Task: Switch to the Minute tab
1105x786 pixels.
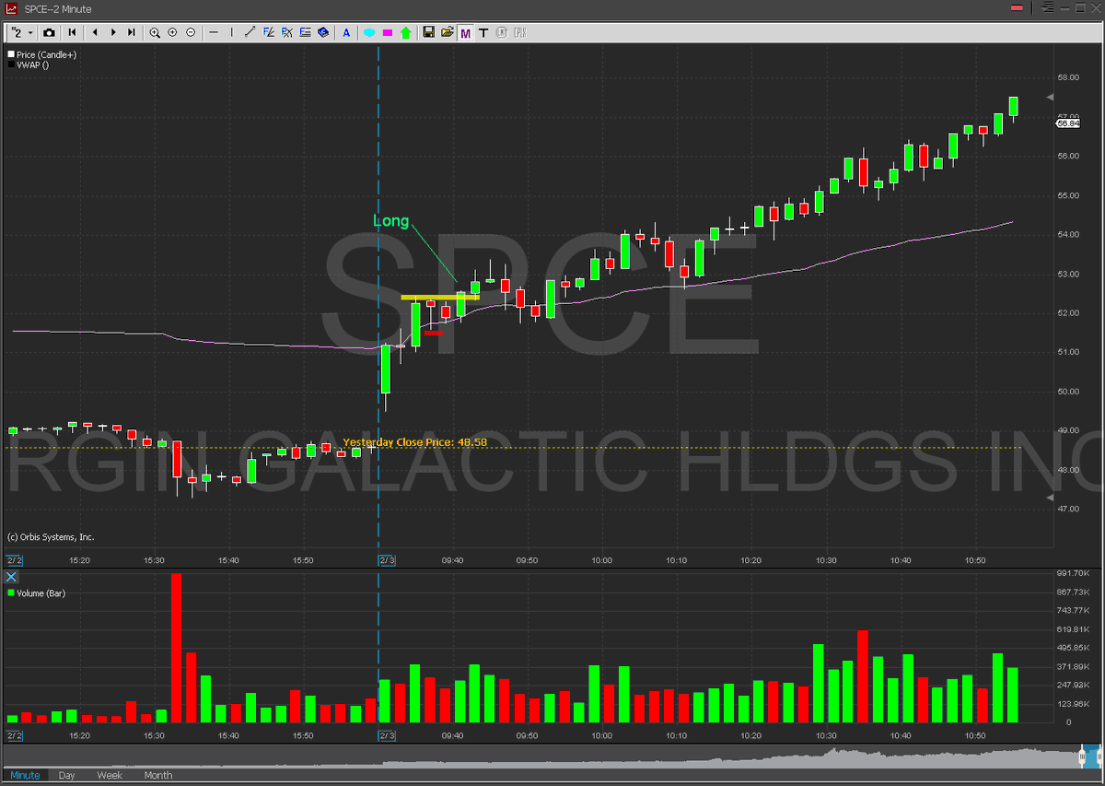Action: coord(25,775)
